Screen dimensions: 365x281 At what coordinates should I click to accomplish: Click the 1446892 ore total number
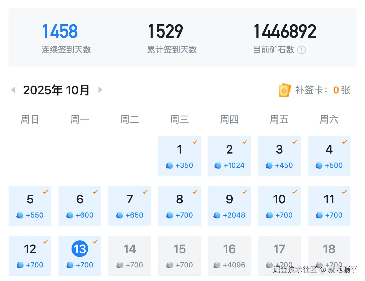pyautogui.click(x=285, y=31)
